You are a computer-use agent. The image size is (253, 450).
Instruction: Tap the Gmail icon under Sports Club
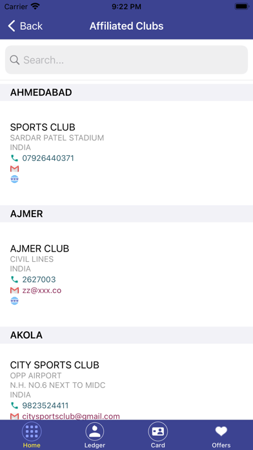click(x=14, y=169)
